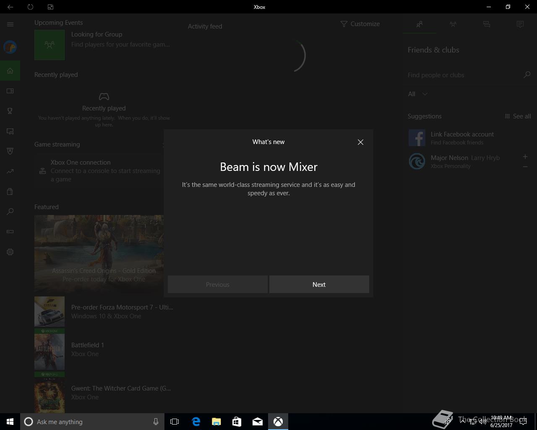Open Task View on taskbar
This screenshot has width=537, height=430.
coord(175,422)
